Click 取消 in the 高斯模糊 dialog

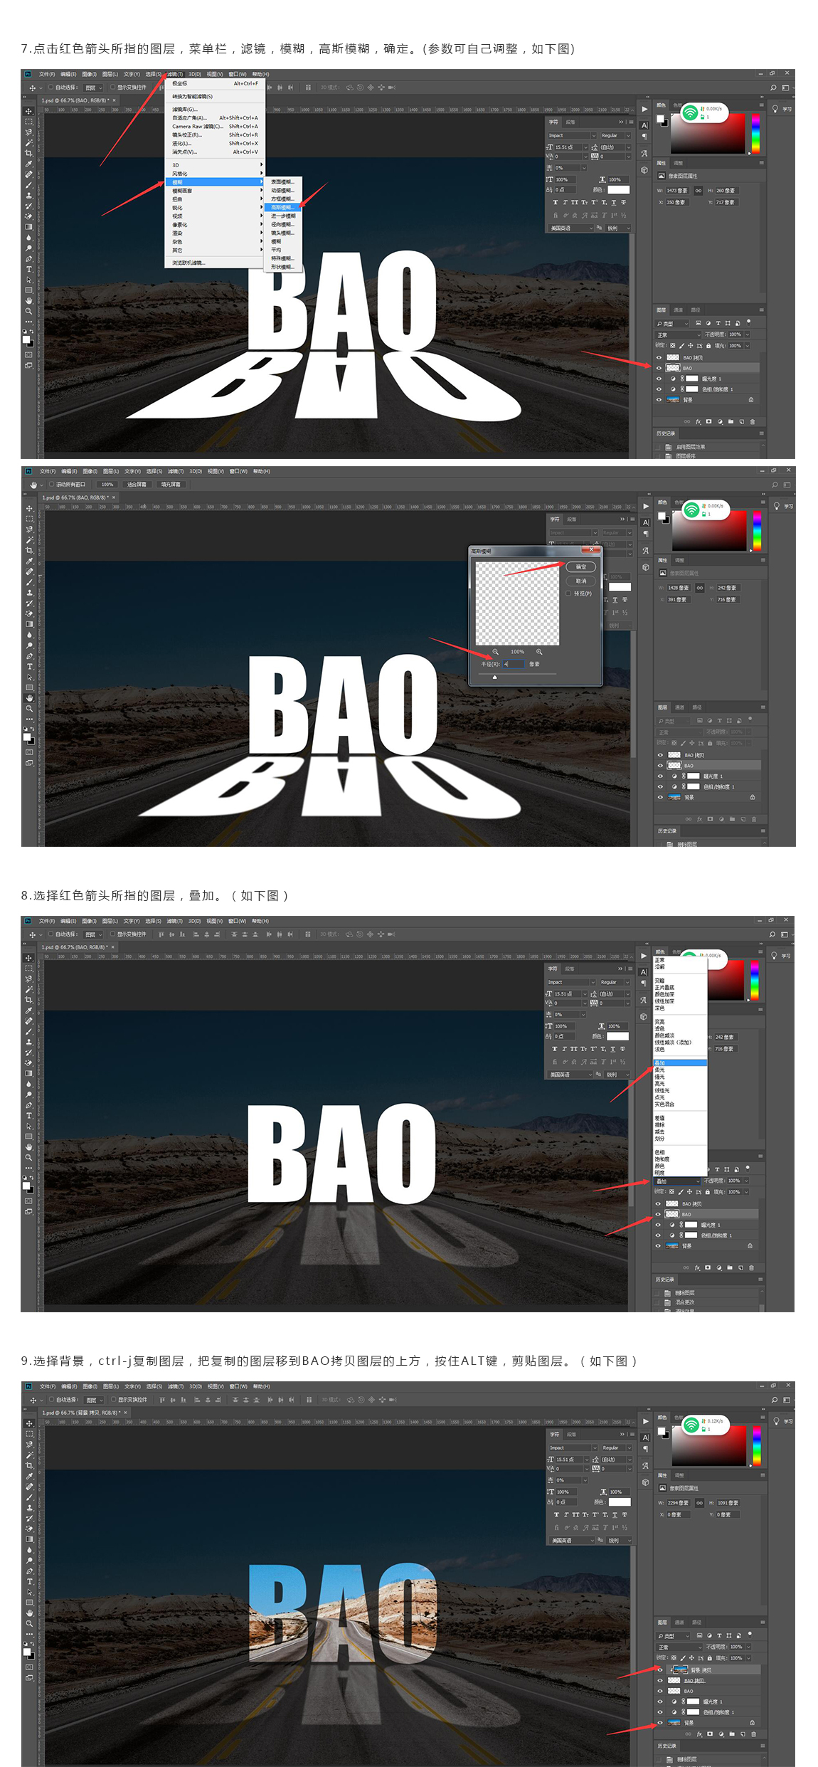(581, 581)
